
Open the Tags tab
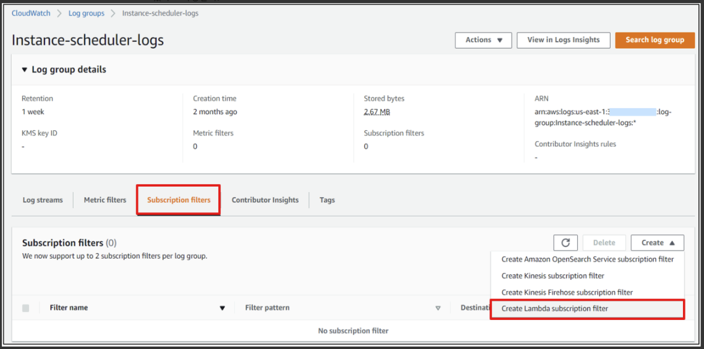[x=327, y=200]
